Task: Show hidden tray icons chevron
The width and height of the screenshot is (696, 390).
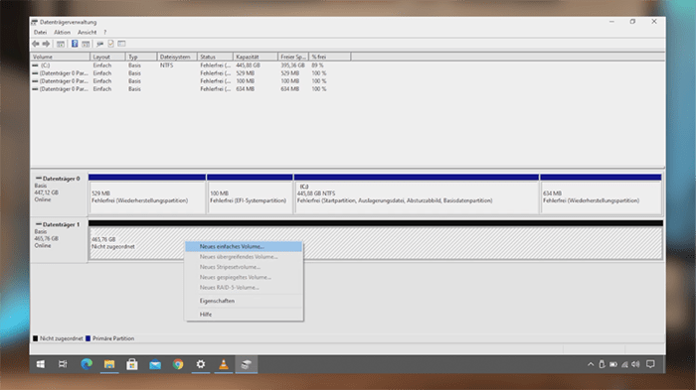Action: point(591,364)
